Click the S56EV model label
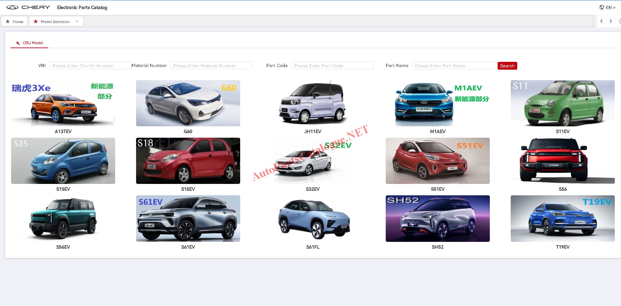 63,247
